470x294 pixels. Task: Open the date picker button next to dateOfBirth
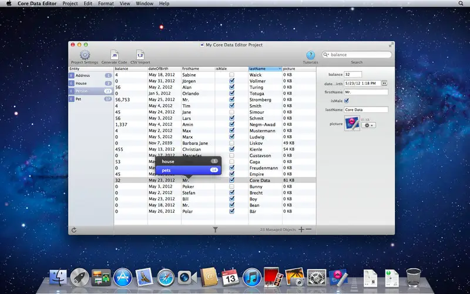384,83
